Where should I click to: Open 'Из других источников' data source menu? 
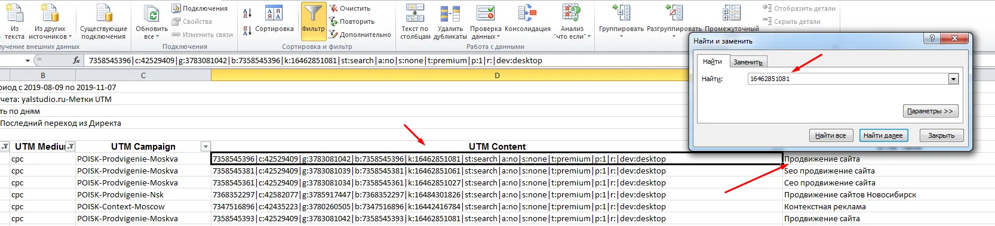[x=50, y=21]
